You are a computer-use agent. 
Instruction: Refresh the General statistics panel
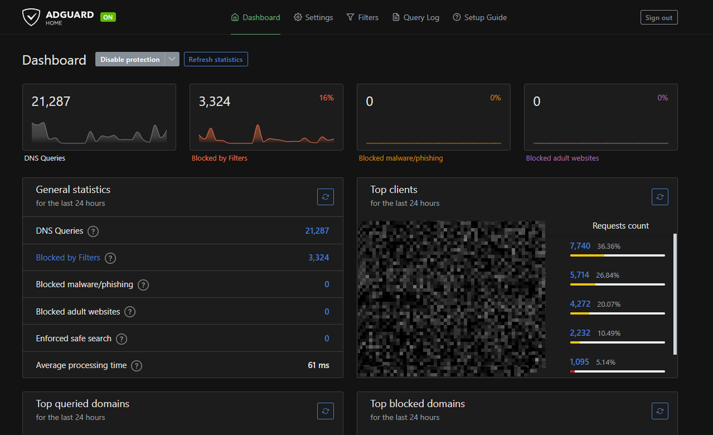326,197
